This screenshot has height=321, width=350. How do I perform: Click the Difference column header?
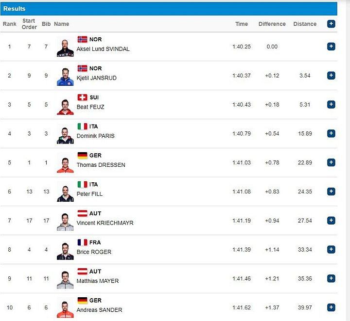coord(272,24)
